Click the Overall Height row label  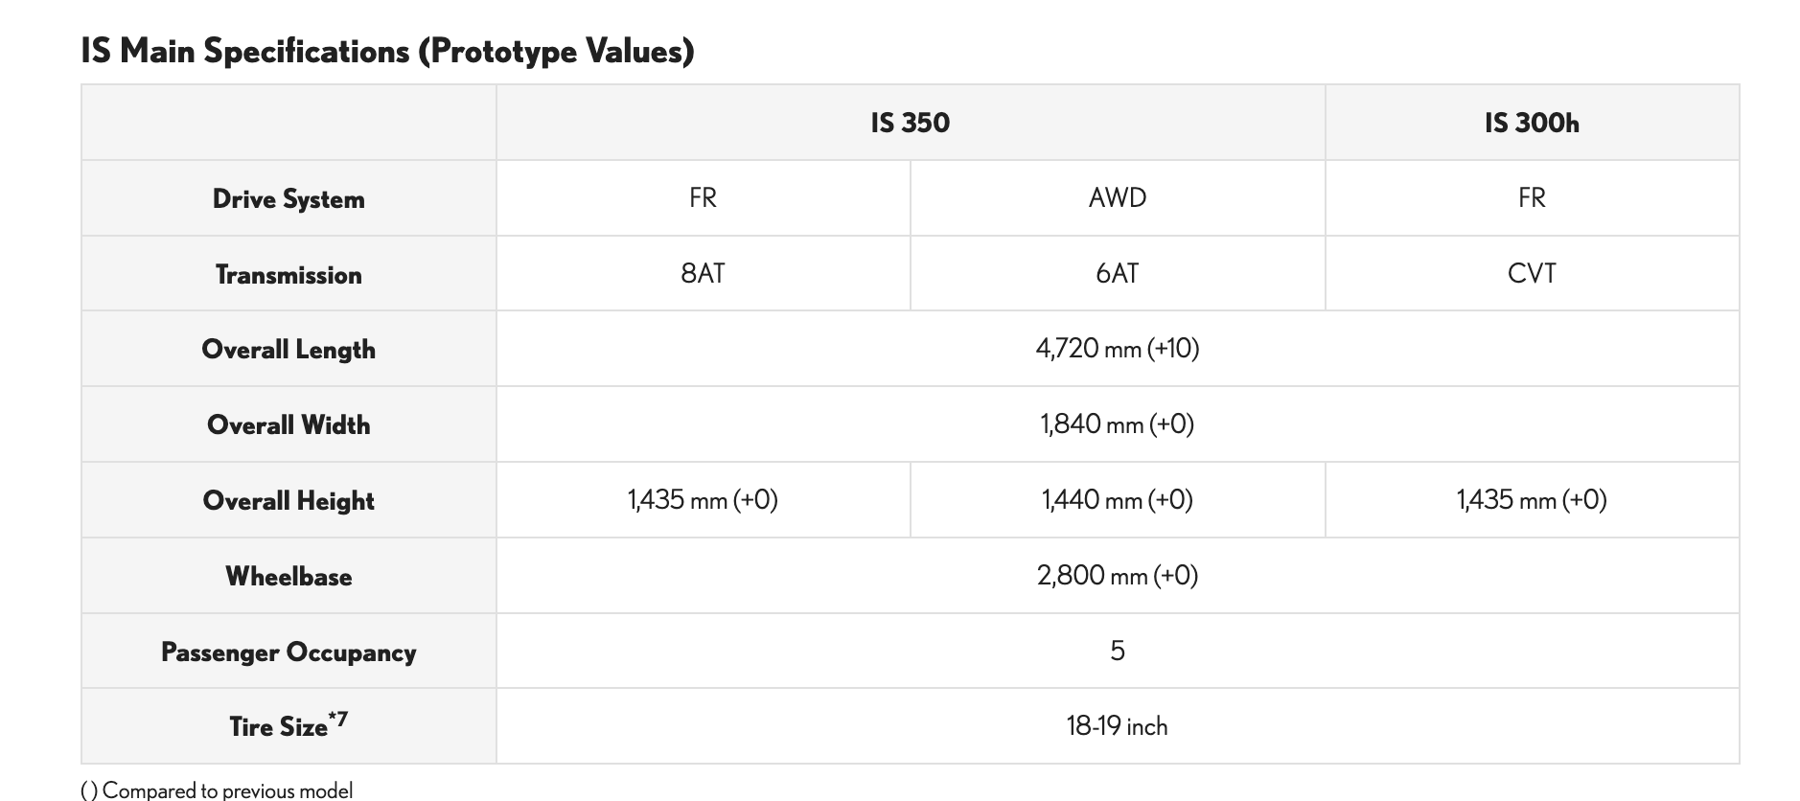point(288,501)
